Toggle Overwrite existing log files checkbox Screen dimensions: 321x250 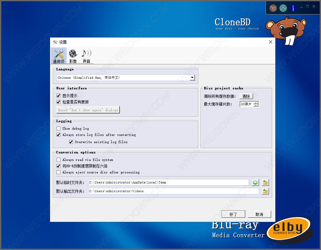pyautogui.click(x=71, y=142)
